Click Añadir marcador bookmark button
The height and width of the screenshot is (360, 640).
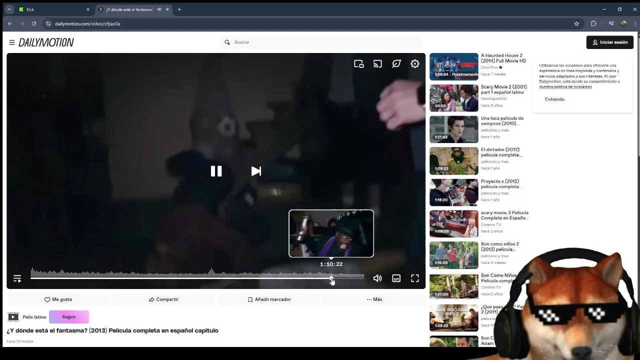point(269,299)
